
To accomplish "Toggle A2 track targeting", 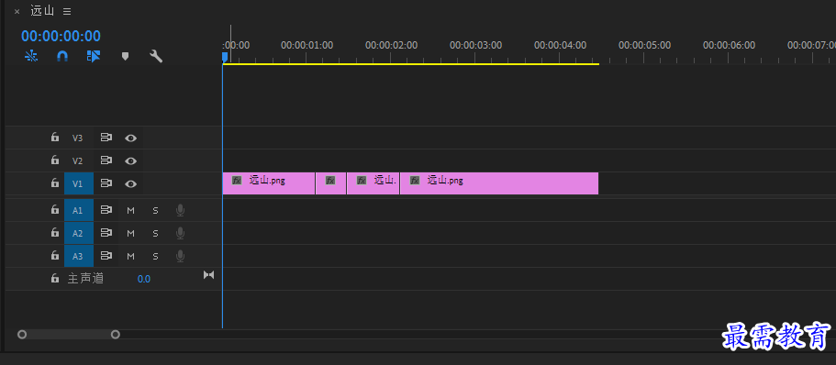I will click(78, 233).
